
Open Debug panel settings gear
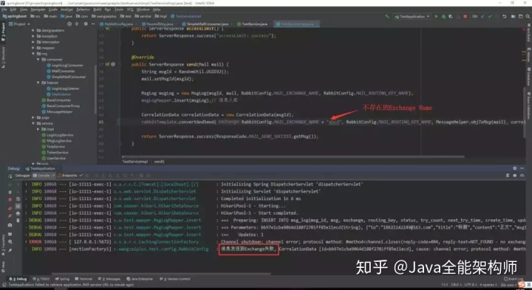pyautogui.click(x=514, y=168)
